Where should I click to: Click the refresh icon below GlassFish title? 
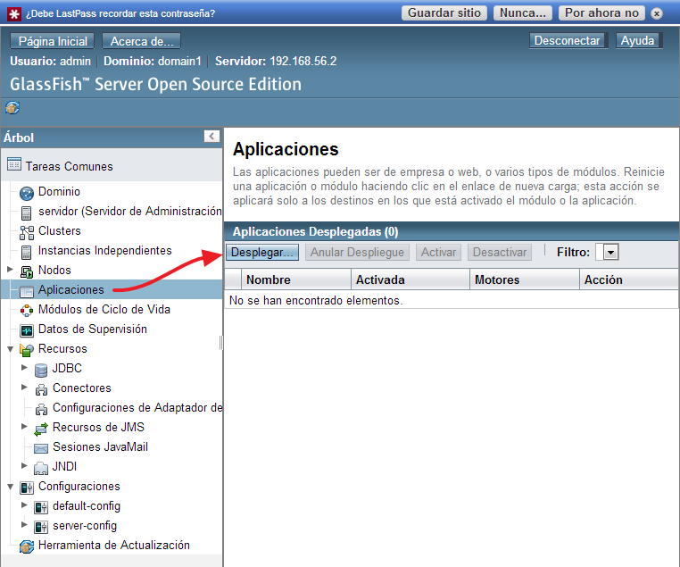(12, 108)
